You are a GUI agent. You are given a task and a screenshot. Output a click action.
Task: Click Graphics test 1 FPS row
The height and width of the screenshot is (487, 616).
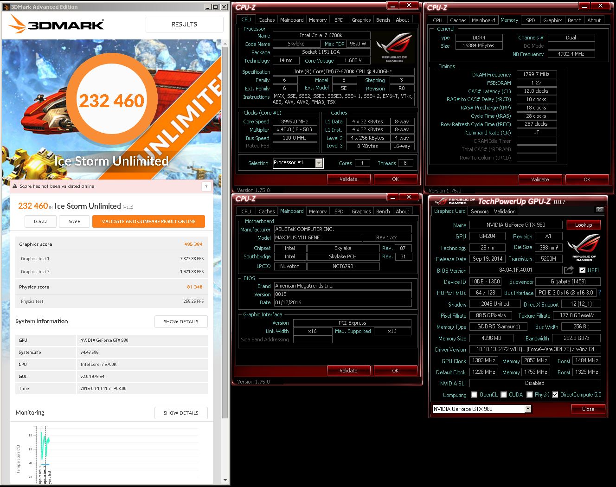click(111, 259)
